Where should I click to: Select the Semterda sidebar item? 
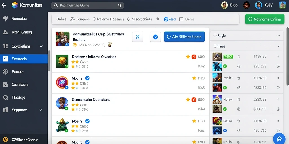click(x=24, y=59)
